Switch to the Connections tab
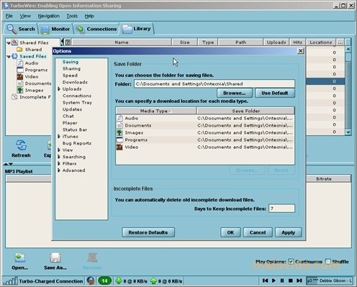 click(x=96, y=29)
